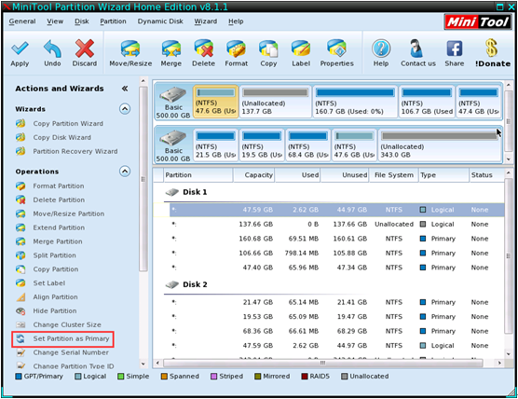Screen dimensions: 518x399
Task: Select the 19.53 GB partition row
Action: coord(329,316)
